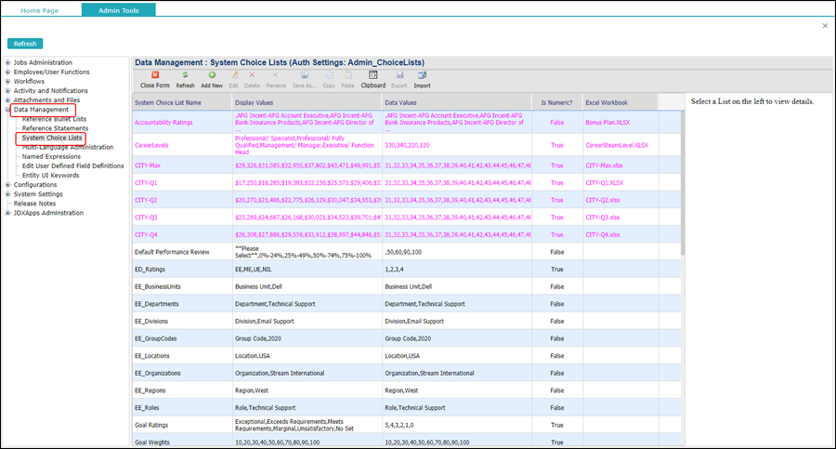Image resolution: width=836 pixels, height=449 pixels.
Task: Expand the Configurations tree node
Action: pyautogui.click(x=8, y=184)
